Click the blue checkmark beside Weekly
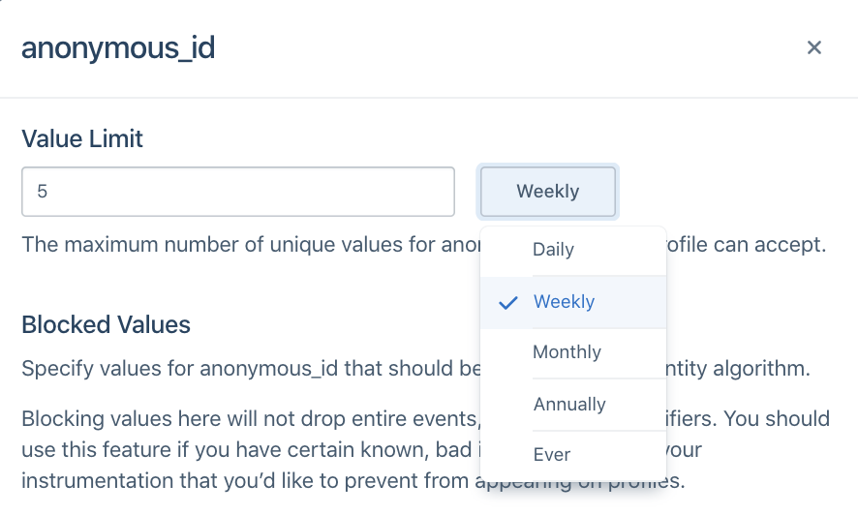858x515 pixels. [507, 302]
